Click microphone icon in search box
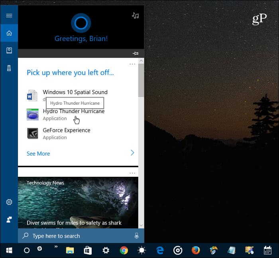279x258 pixels. [137, 236]
